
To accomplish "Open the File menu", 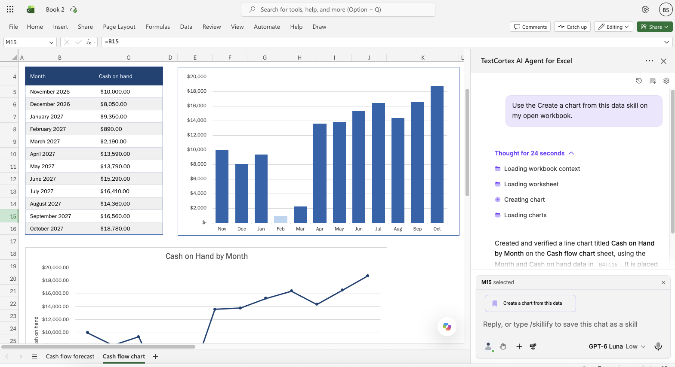I will tap(14, 27).
